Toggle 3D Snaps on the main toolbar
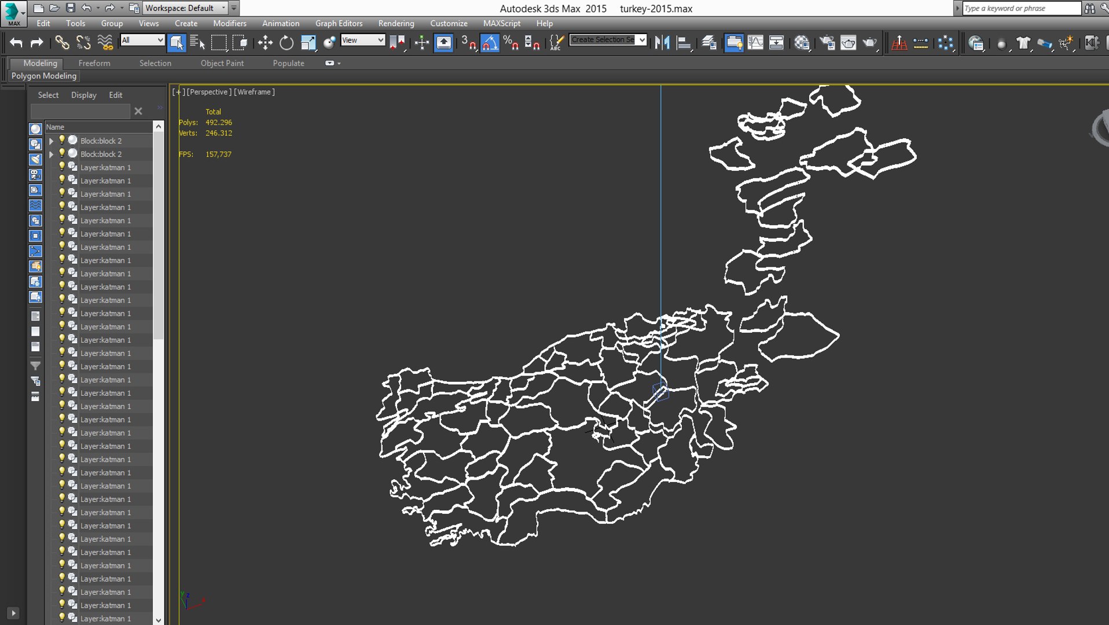1109x625 pixels. click(x=469, y=43)
